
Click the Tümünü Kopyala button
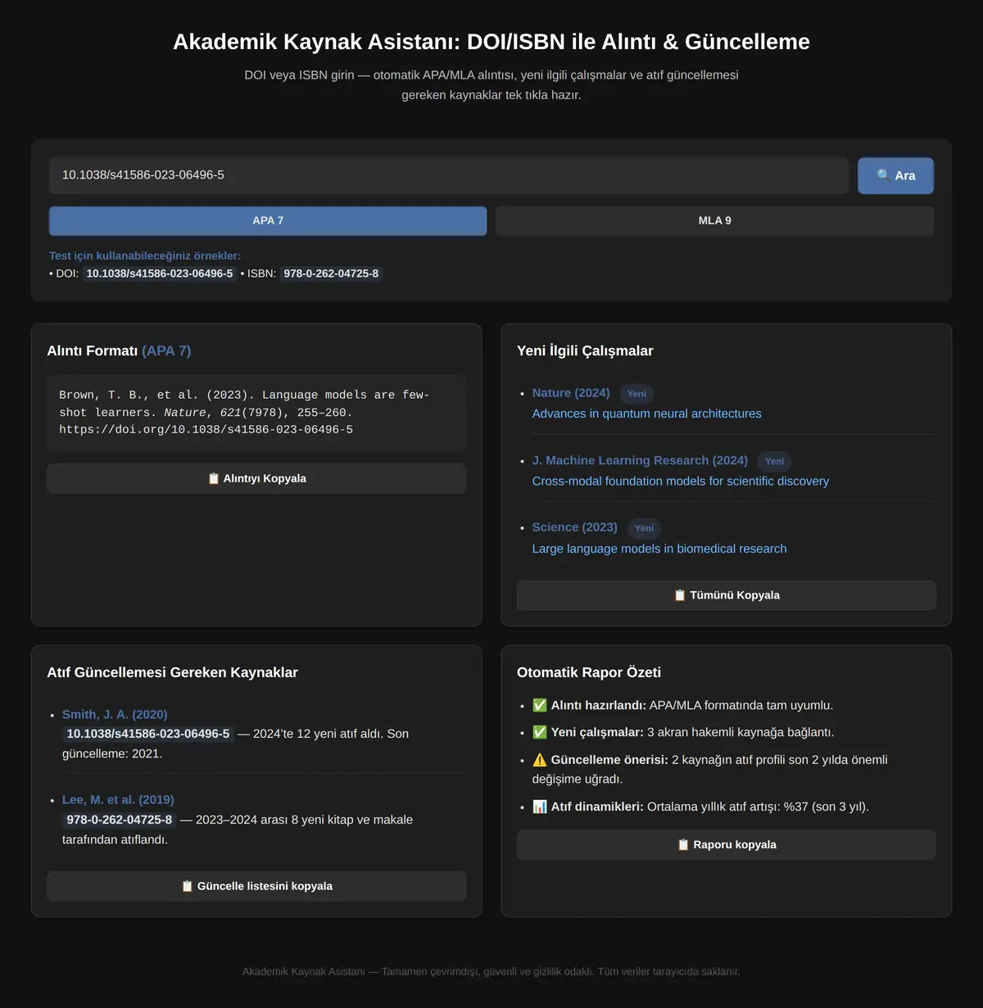pyautogui.click(x=726, y=595)
